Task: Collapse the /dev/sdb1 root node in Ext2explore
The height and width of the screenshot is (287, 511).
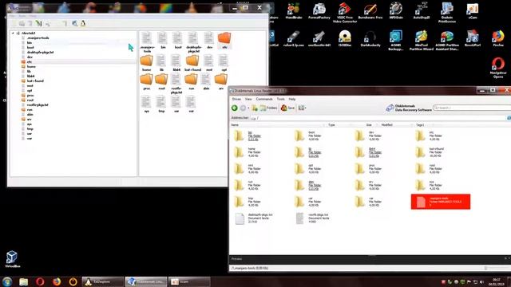Action: [13, 33]
